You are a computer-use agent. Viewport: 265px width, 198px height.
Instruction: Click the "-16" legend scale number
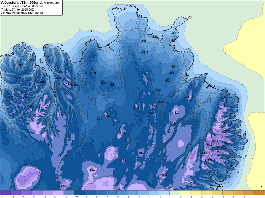click(12, 196)
